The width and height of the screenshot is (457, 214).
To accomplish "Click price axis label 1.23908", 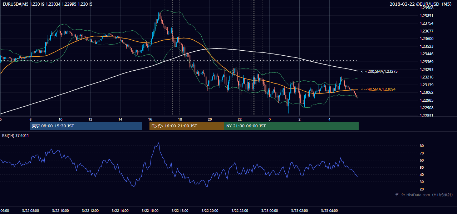I will tap(426, 8).
